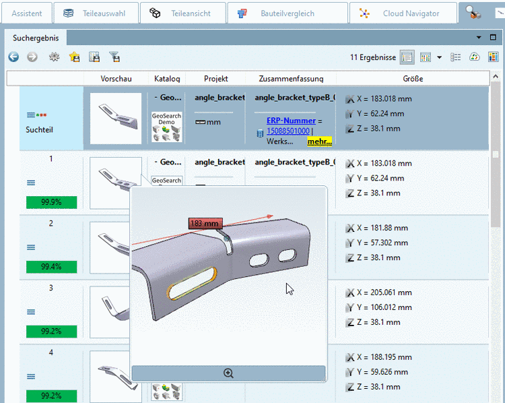Click the grey forward navigation arrow
The width and height of the screenshot is (505, 403).
32,57
